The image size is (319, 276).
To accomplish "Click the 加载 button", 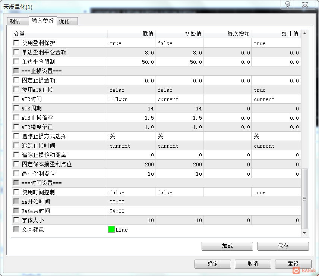I will (x=227, y=246).
